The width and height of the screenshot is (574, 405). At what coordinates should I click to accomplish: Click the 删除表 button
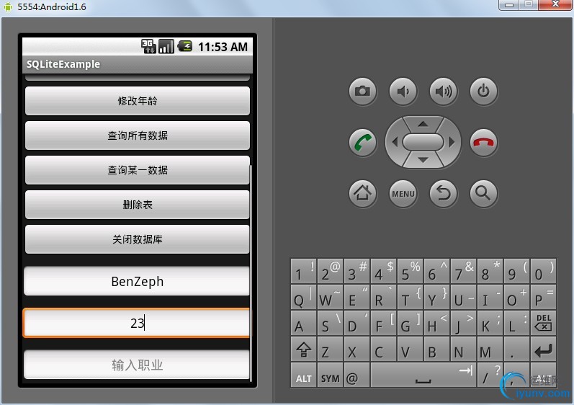point(138,205)
